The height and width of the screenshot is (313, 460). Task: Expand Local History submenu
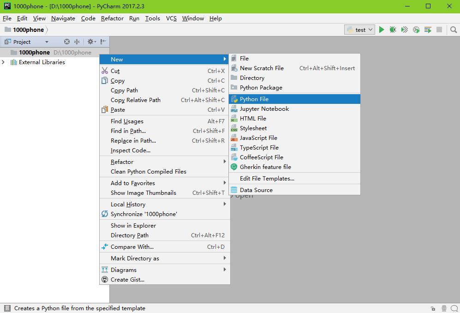[165, 205]
